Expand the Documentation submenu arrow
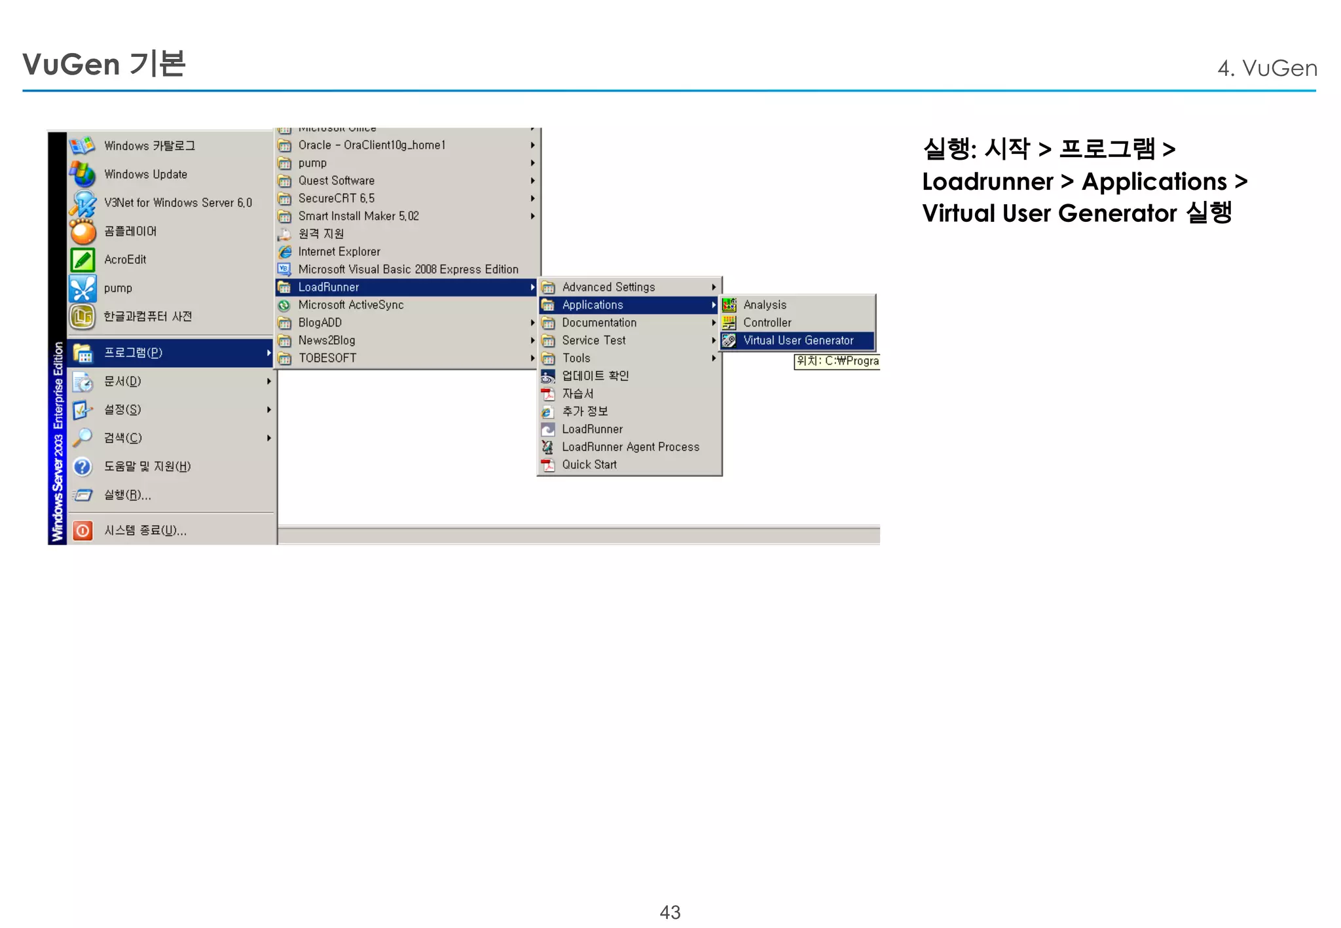Image resolution: width=1341 pixels, height=928 pixels. tap(714, 323)
